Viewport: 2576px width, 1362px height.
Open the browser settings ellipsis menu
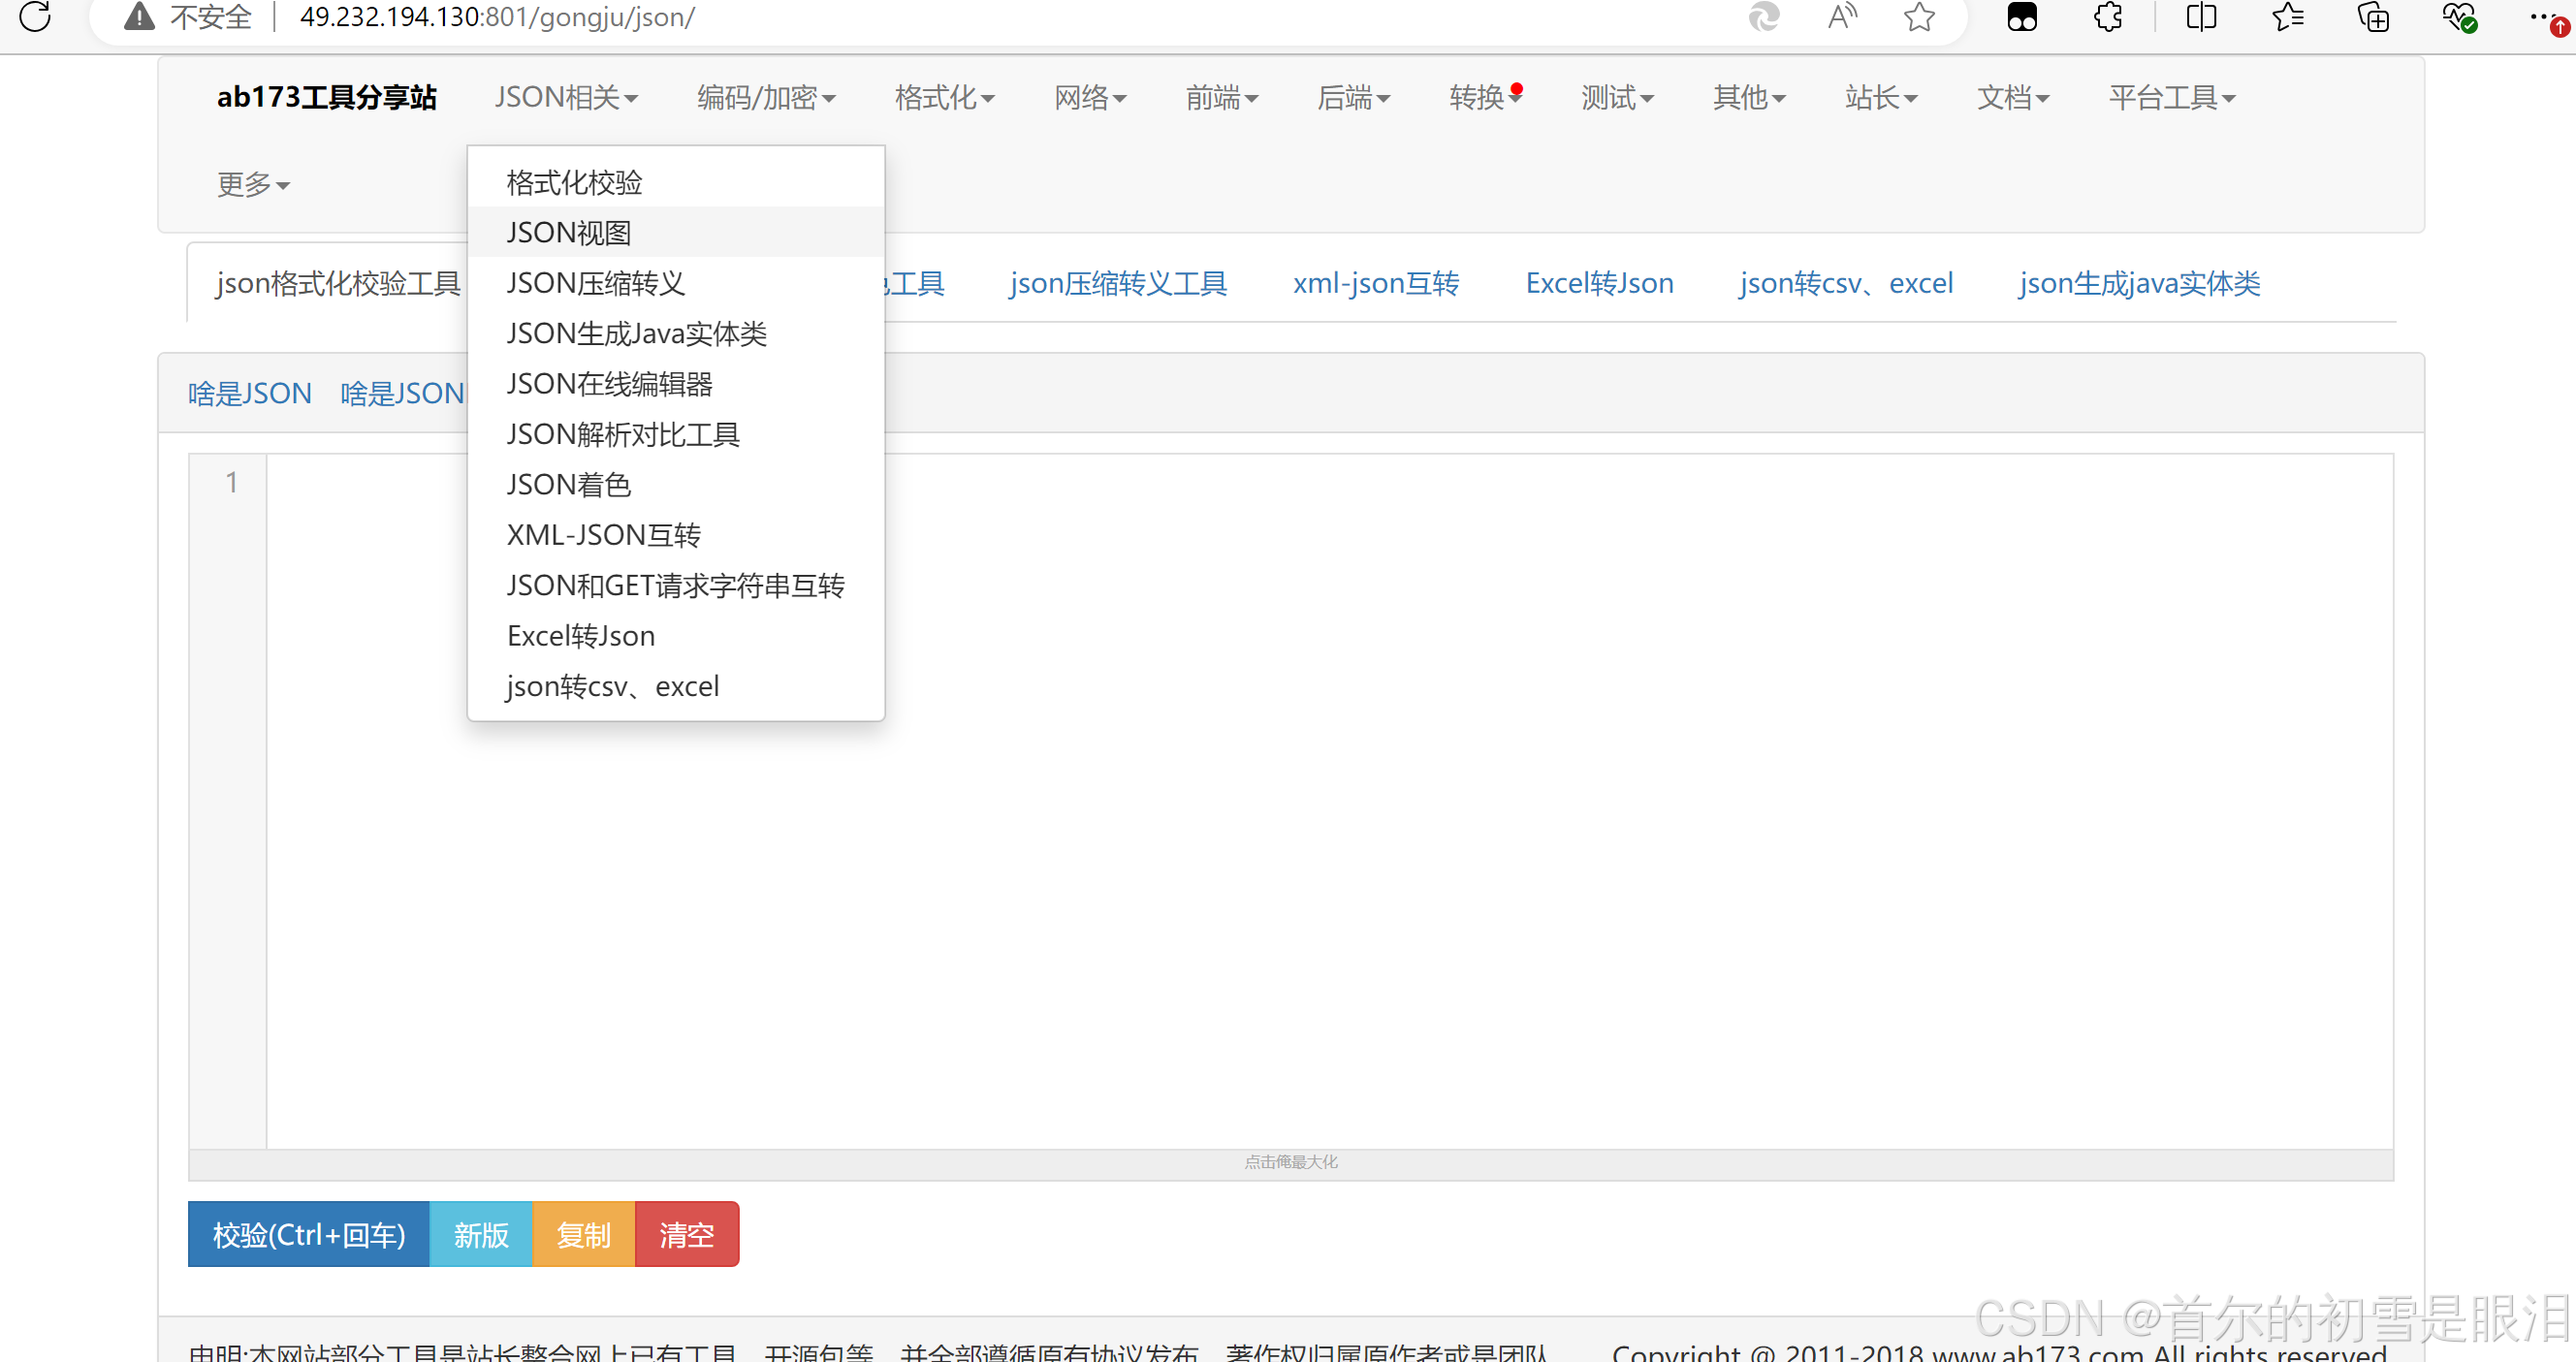pyautogui.click(x=2545, y=17)
